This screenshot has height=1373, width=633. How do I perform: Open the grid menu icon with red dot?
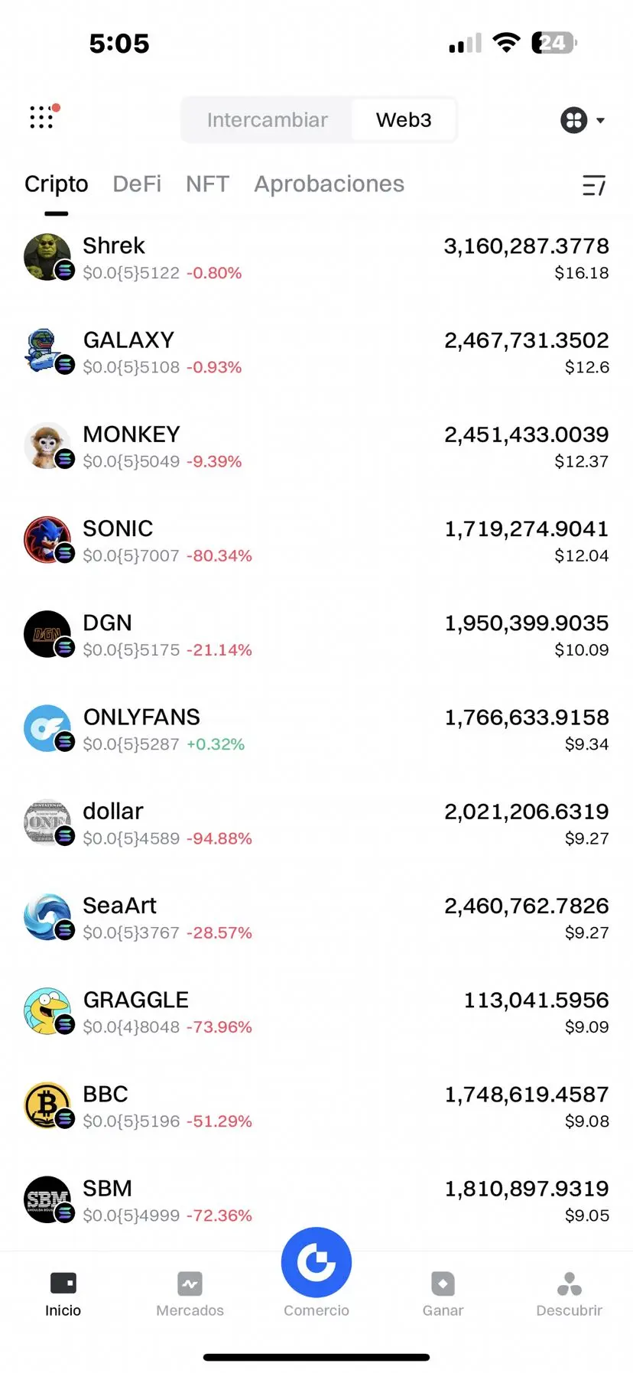tap(44, 117)
